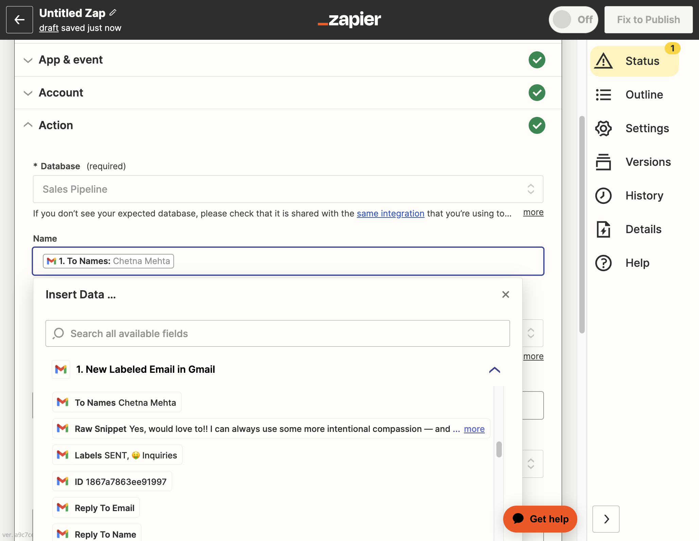Open the Get help chat

[540, 519]
